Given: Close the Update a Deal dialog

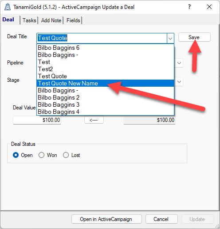Looking at the screenshot, I should [x=209, y=7].
